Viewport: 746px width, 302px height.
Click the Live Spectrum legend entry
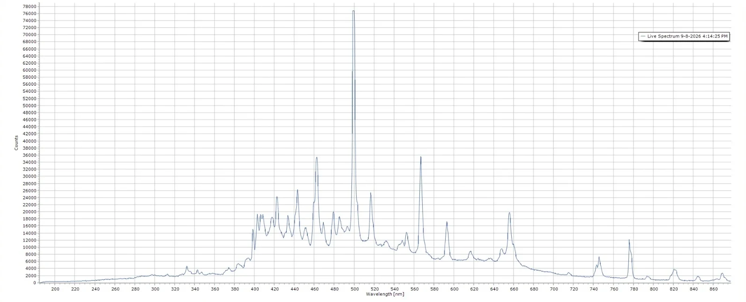684,37
